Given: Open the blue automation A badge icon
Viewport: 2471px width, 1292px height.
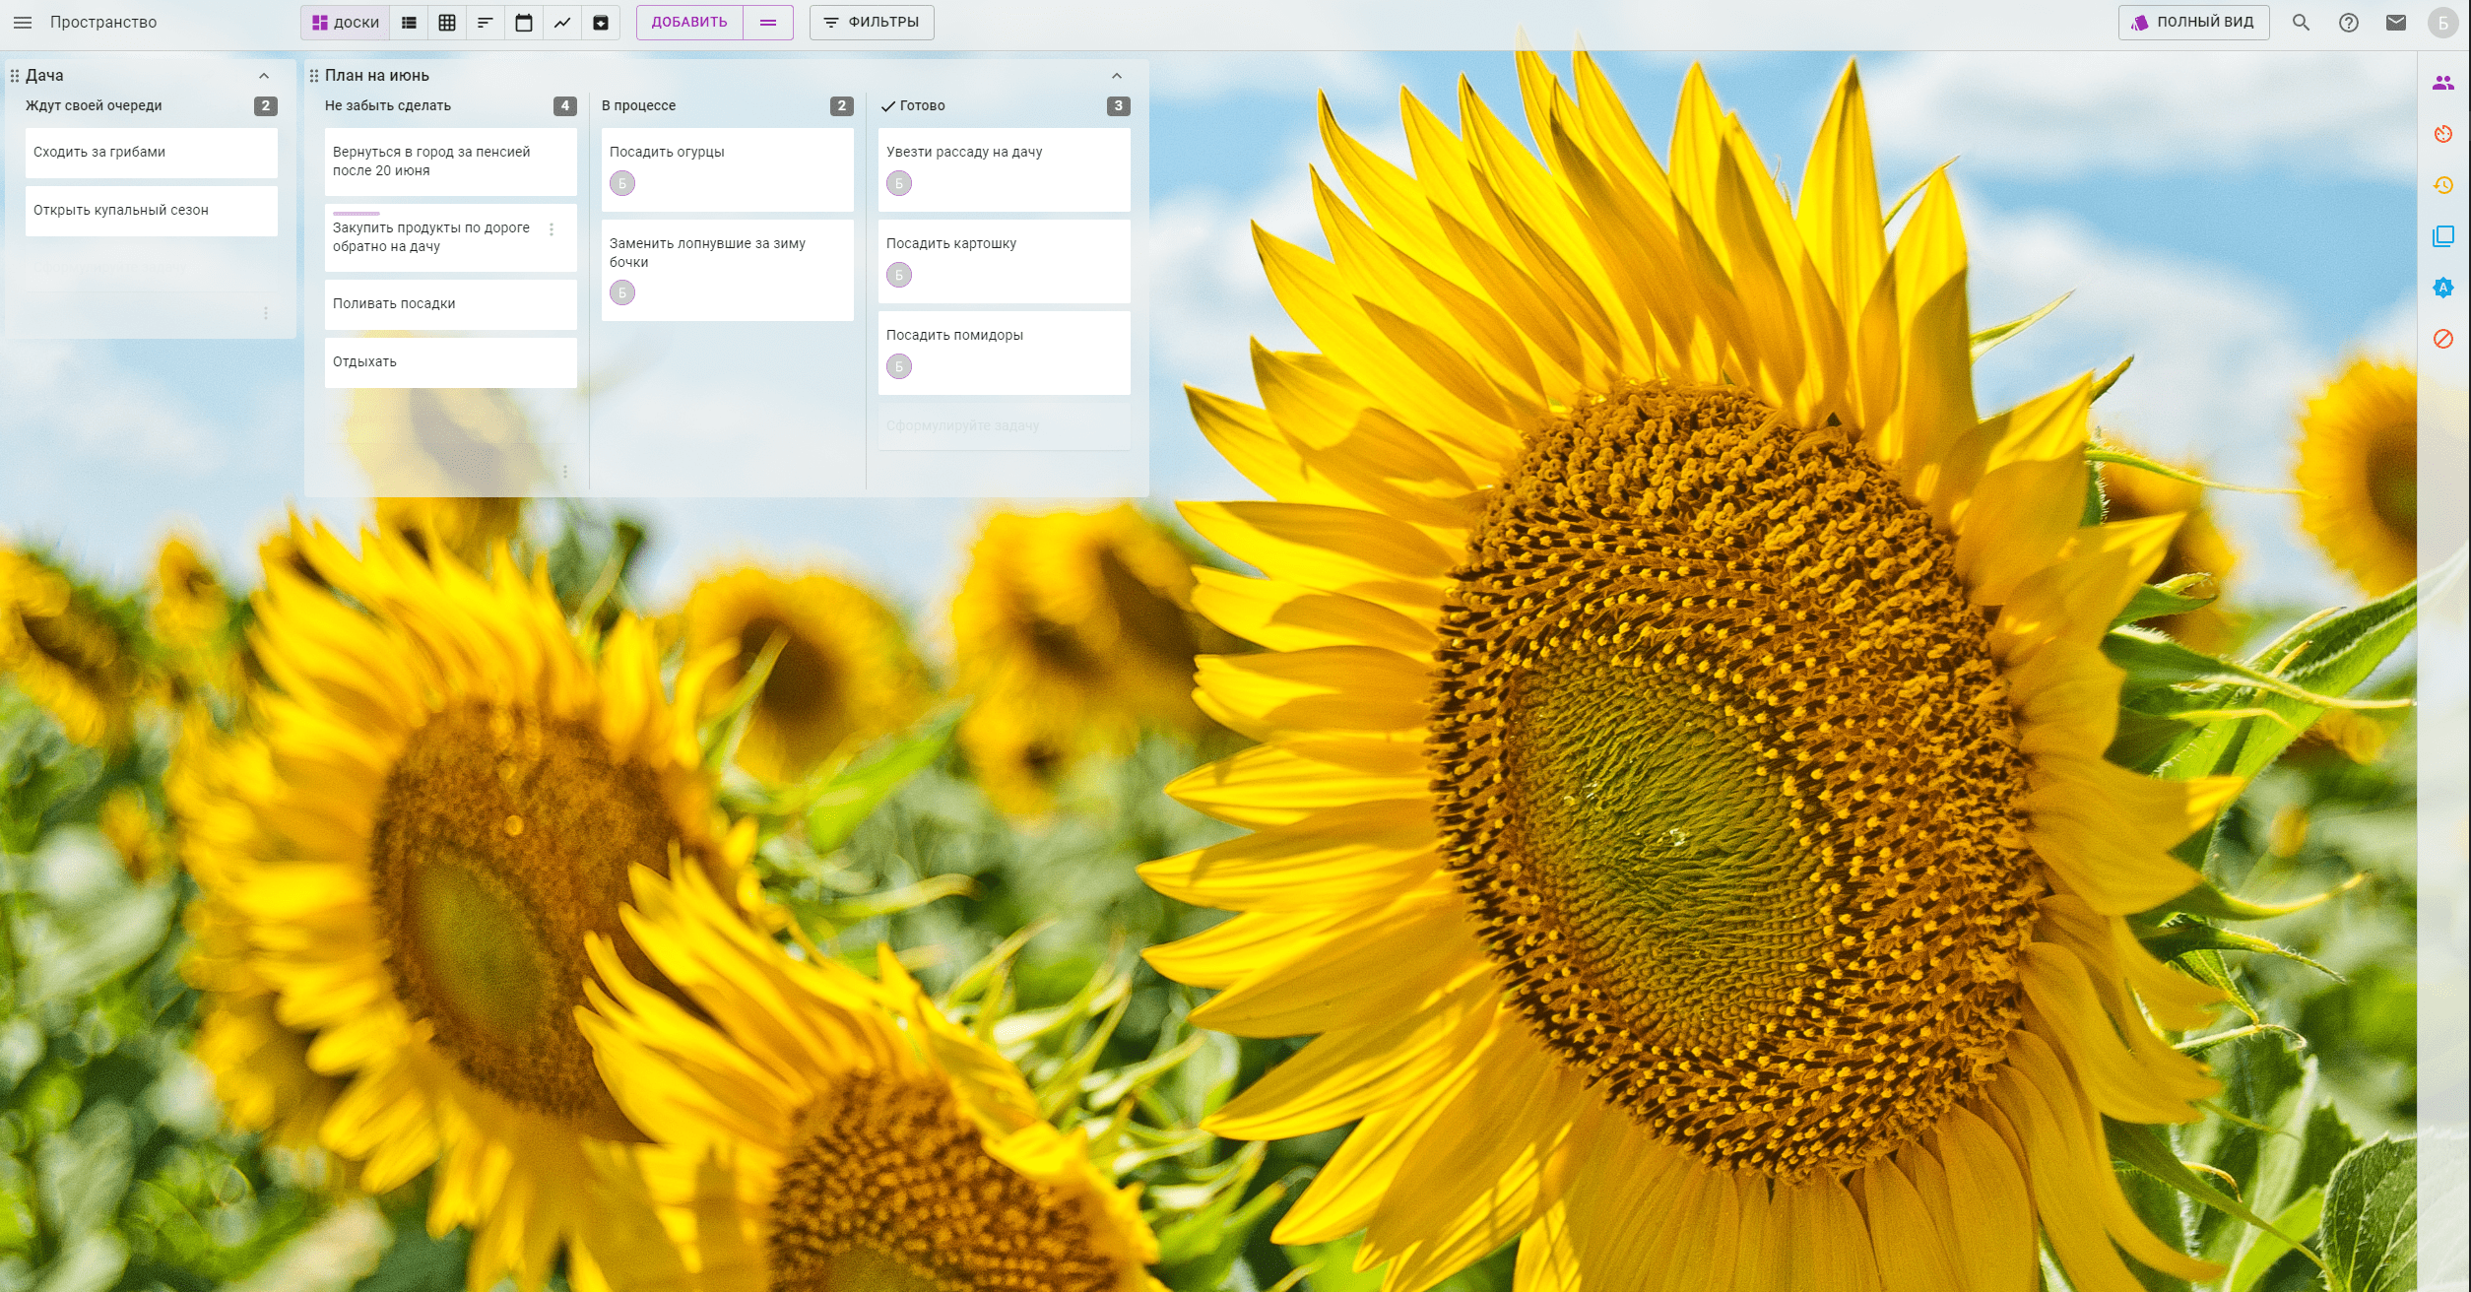Looking at the screenshot, I should click(x=2443, y=288).
